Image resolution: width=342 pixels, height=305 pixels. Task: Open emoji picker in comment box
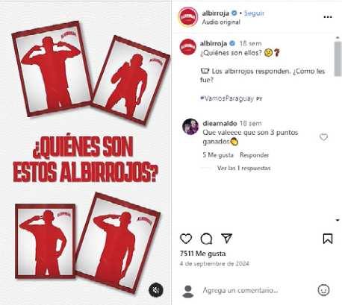click(323, 290)
